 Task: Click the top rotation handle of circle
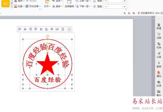(47, 36)
